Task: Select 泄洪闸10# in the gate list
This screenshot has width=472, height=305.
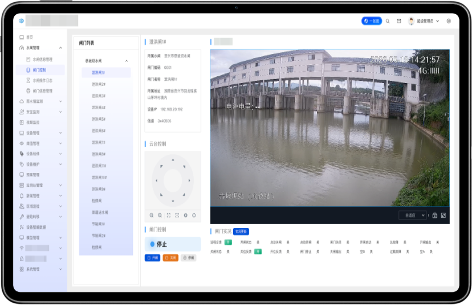Action: [x=106, y=178]
